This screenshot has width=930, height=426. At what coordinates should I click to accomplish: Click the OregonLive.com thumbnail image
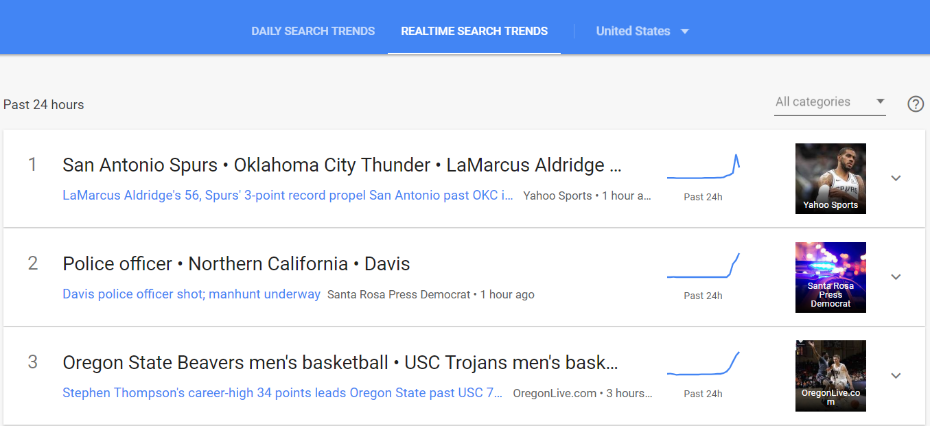click(x=830, y=376)
